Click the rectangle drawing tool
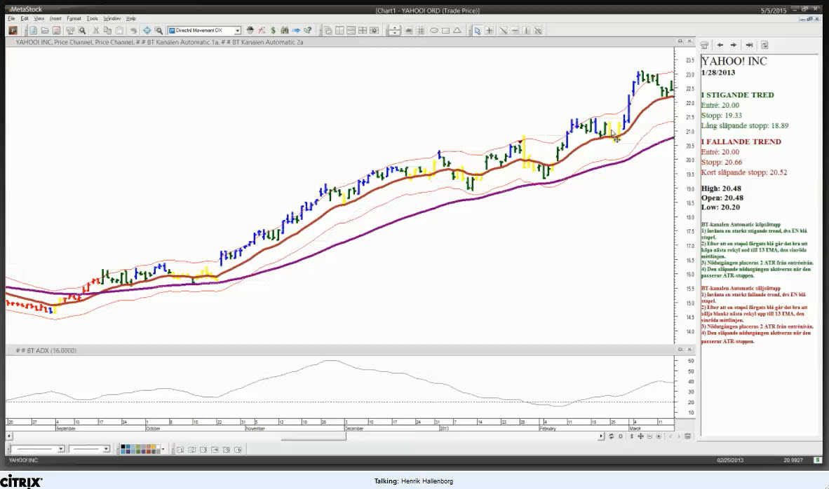Viewport: 829px width, 489px height. [445, 31]
